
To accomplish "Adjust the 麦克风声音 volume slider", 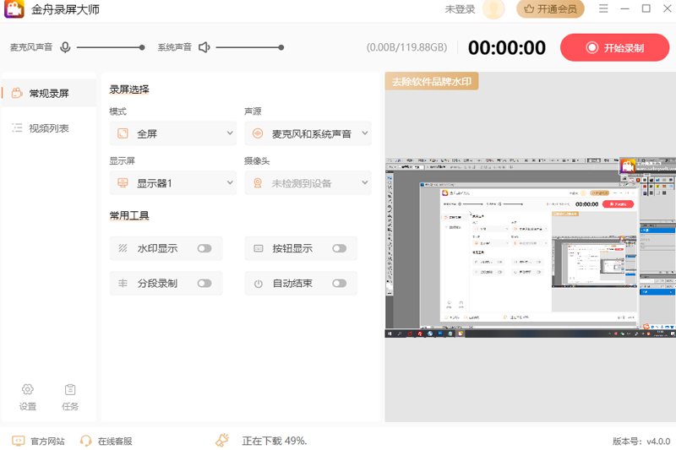I will 110,47.
